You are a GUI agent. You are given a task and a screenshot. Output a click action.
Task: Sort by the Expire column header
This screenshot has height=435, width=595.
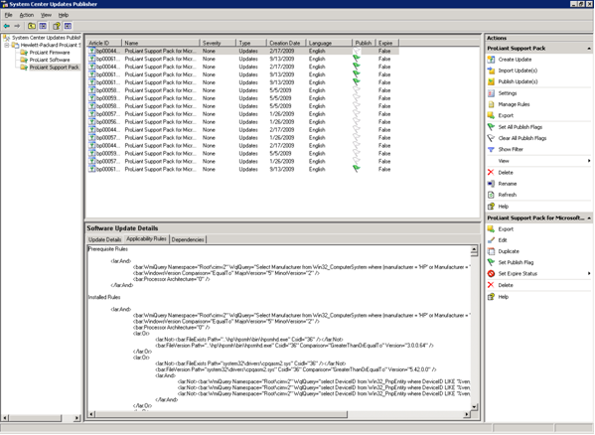(387, 43)
